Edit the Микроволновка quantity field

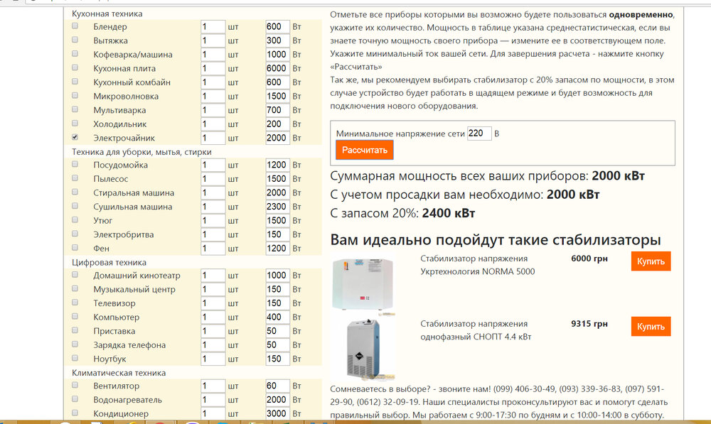click(x=213, y=96)
